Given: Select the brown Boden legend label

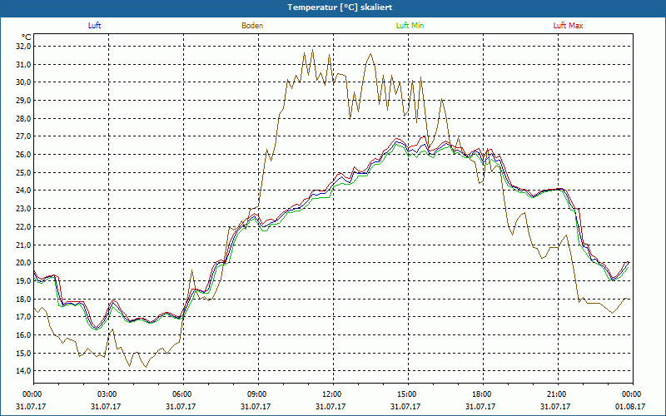Looking at the screenshot, I should (252, 26).
